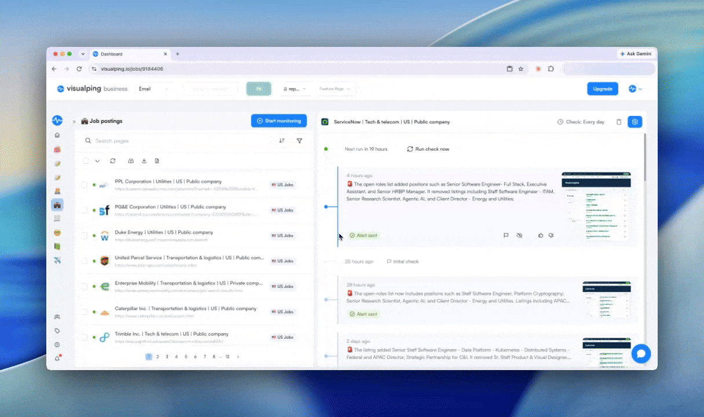The width and height of the screenshot is (704, 417).
Task: Click the download icon in list toolbar
Action: click(x=144, y=161)
